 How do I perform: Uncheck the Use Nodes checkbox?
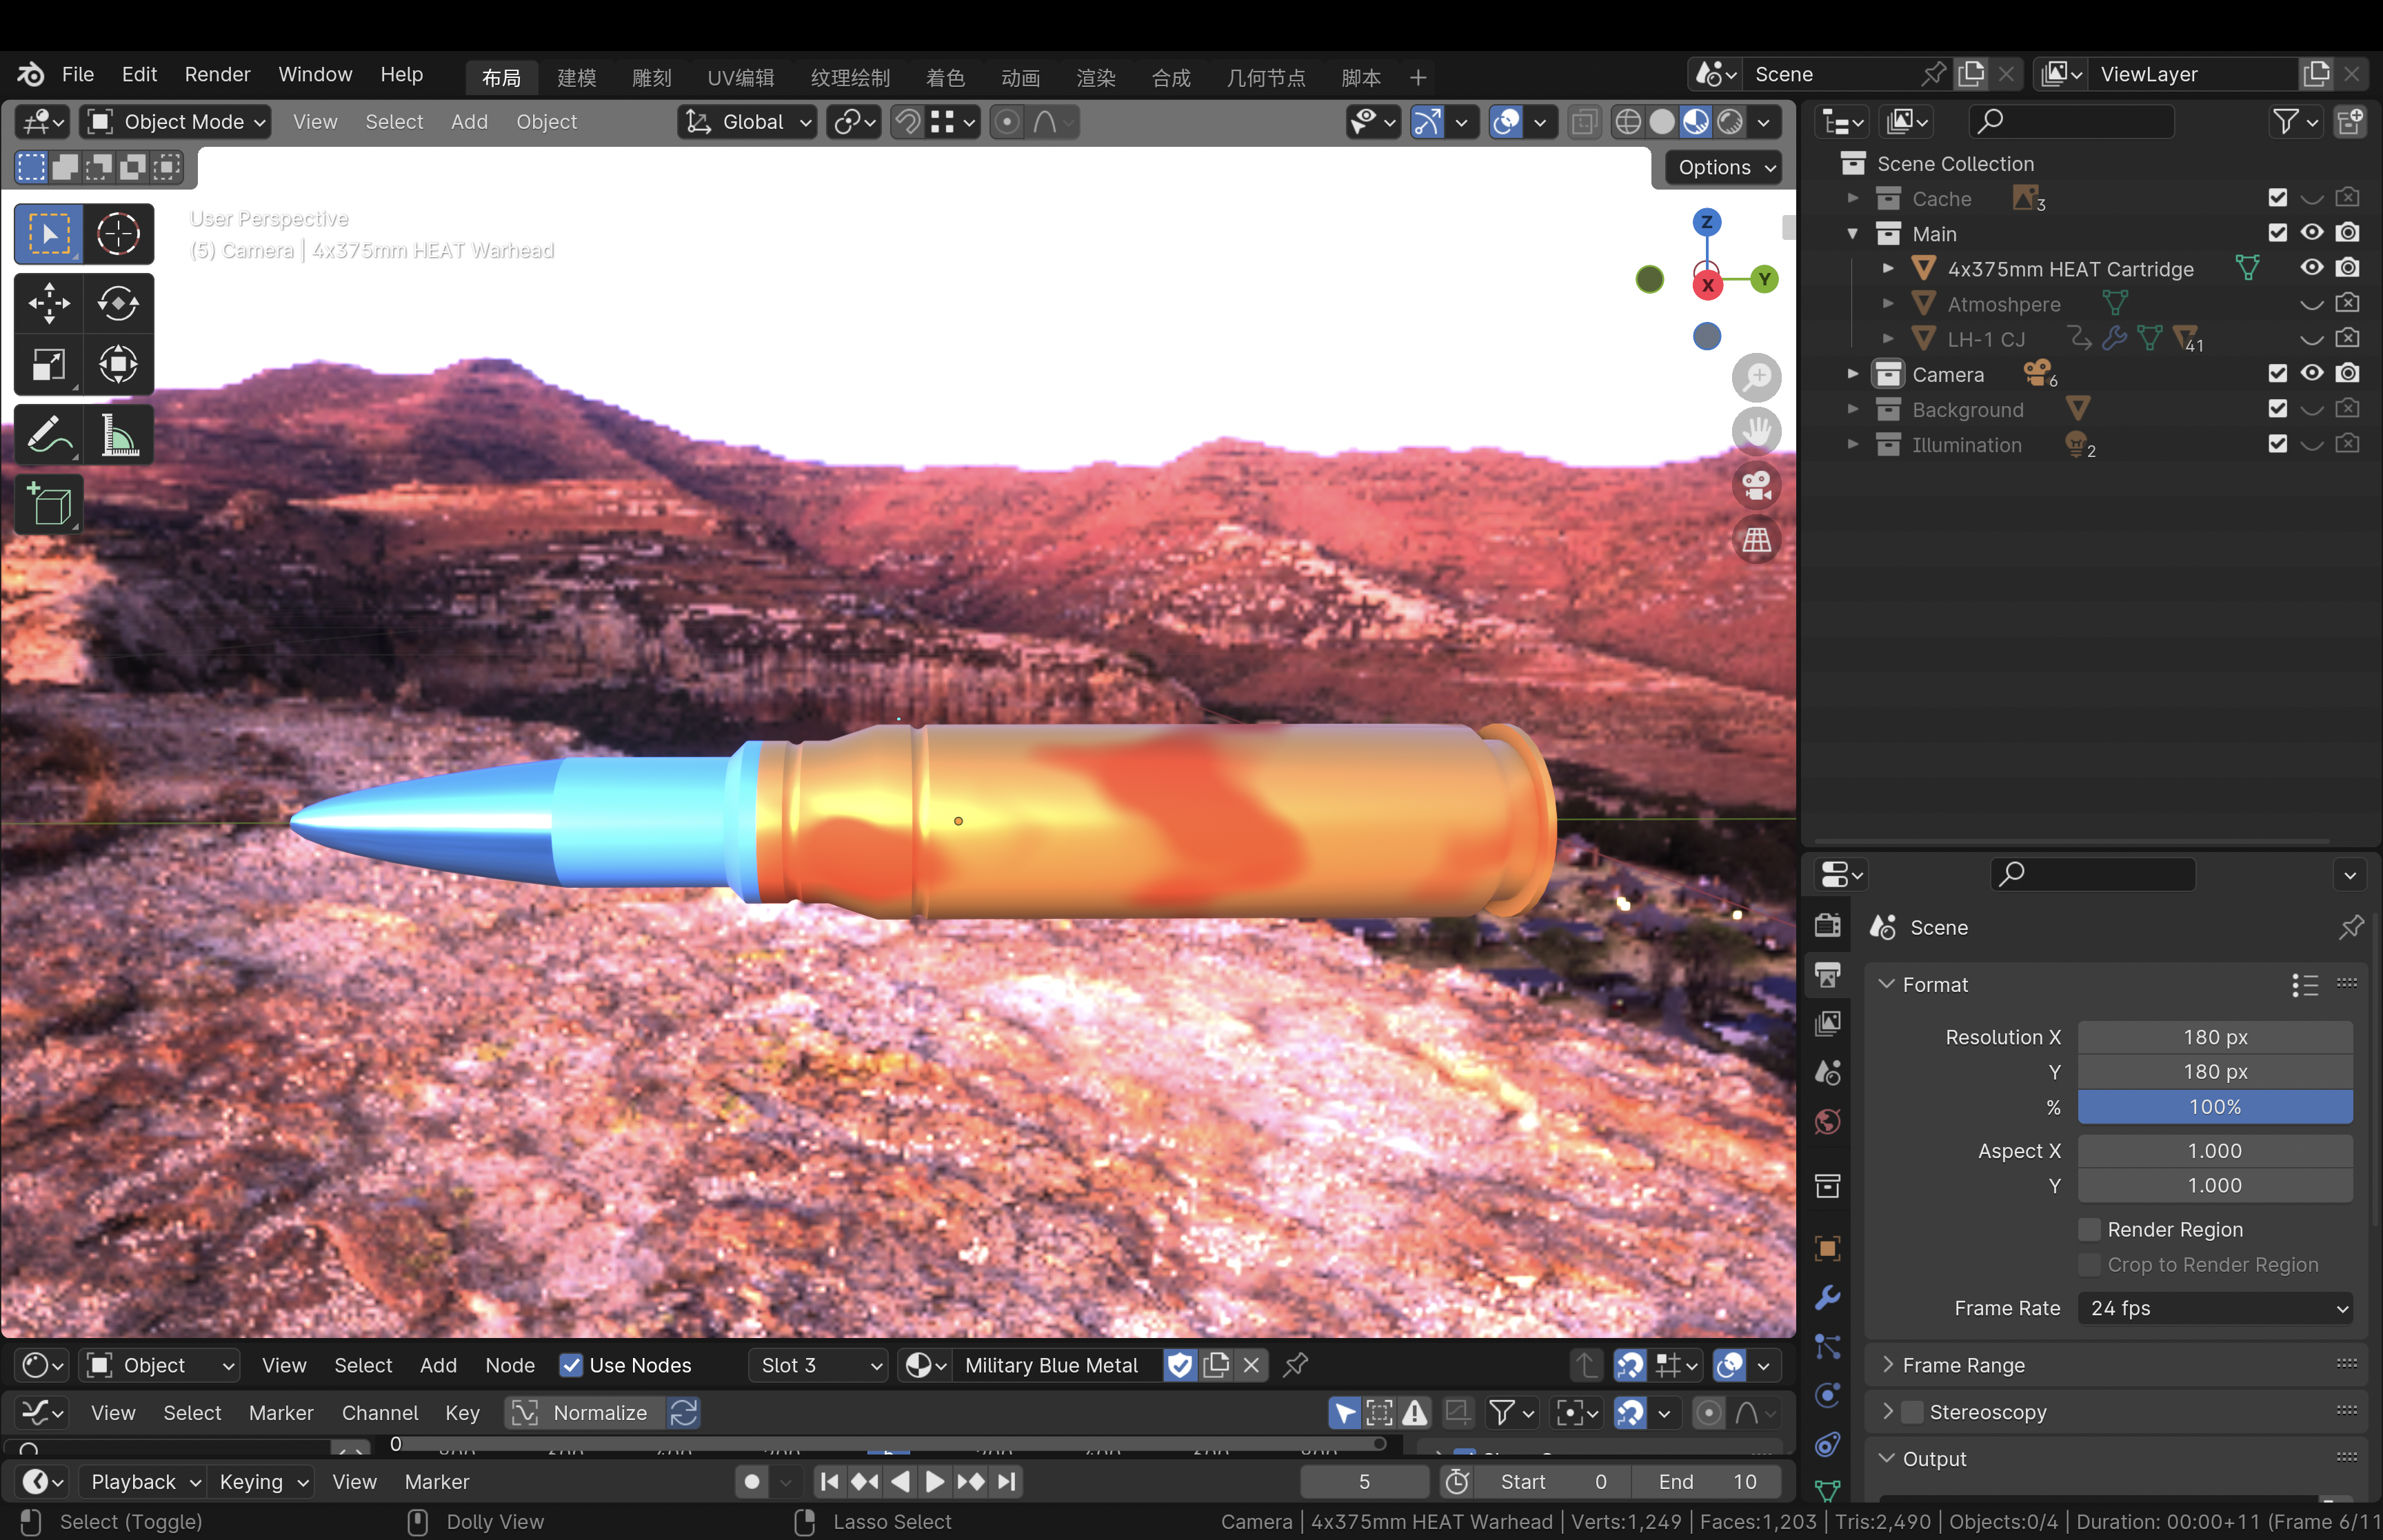pos(571,1365)
